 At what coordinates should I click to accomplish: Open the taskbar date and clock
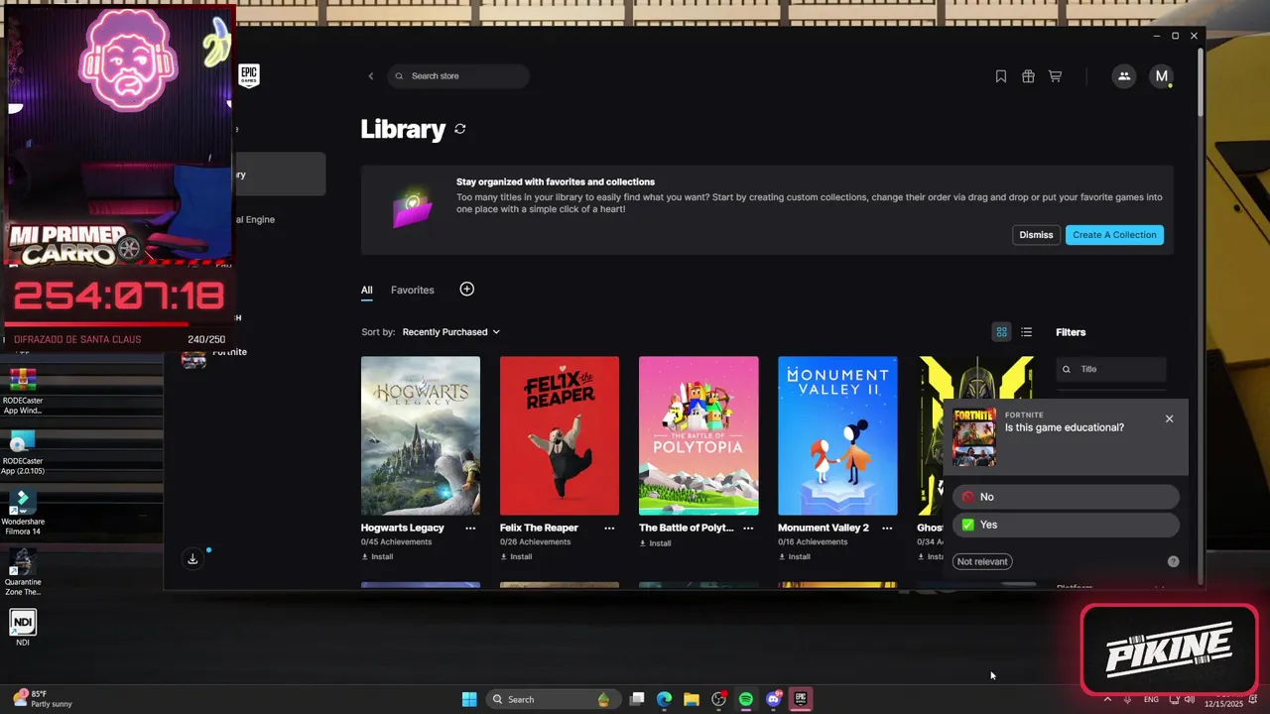1223,699
